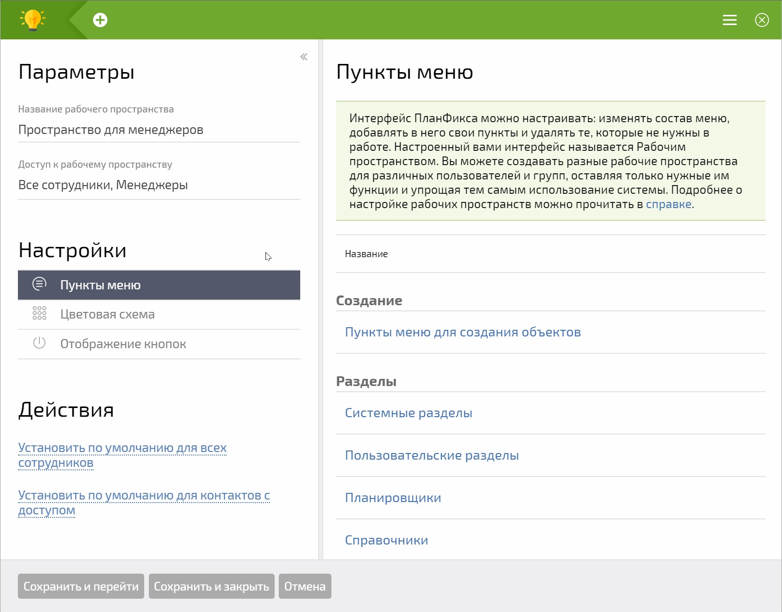Open Справочники section

click(x=387, y=540)
